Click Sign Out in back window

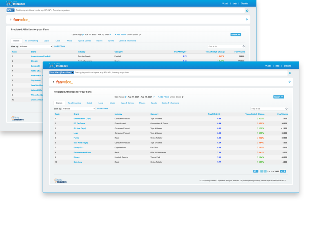click(244, 4)
